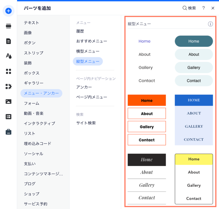Click 検索 search in panel header
Screen dimensions: 219x209
[x=189, y=8]
